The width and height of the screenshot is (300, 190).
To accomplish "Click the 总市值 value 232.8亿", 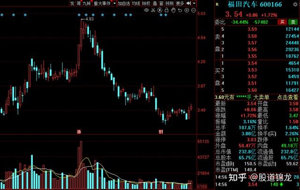I will pos(247,152).
